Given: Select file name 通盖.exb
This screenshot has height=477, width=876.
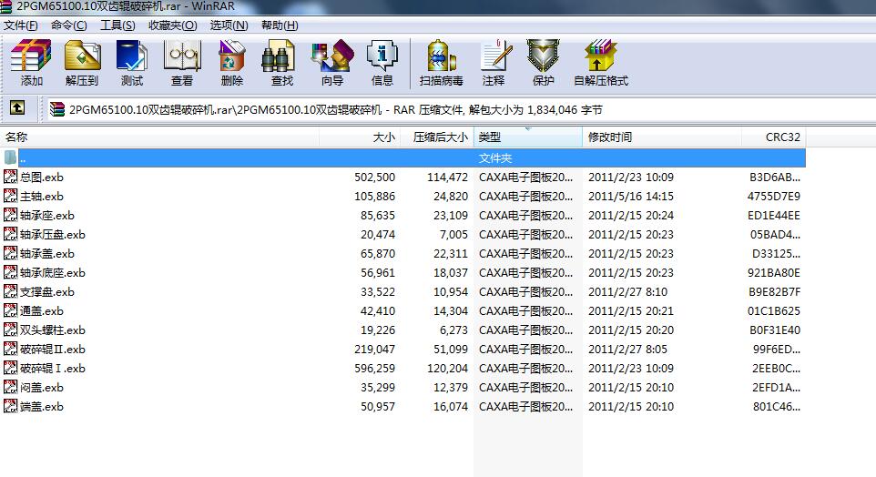Looking at the screenshot, I should [41, 310].
